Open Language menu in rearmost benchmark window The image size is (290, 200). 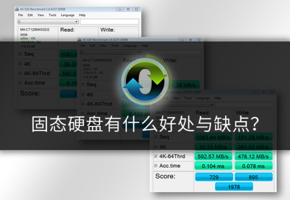[68, 15]
